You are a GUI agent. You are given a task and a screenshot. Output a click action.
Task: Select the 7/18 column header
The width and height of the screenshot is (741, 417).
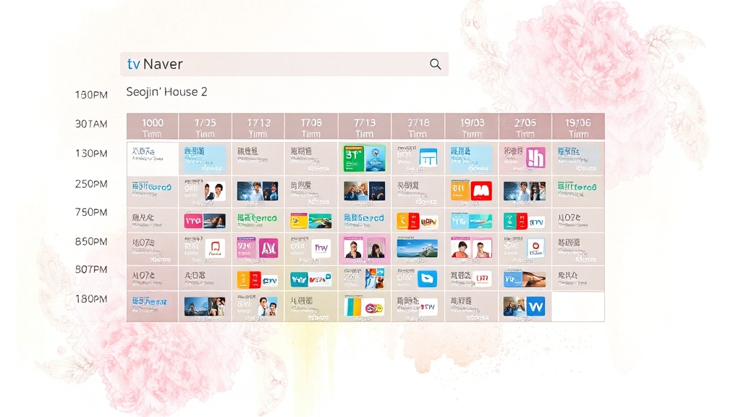pyautogui.click(x=418, y=127)
